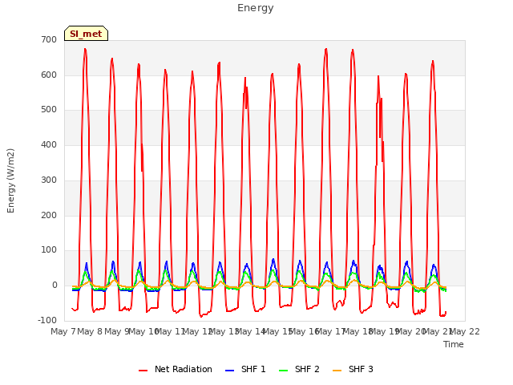Screen dimensions: 513x385
Task: Click the Time x-axis label
Action: [454, 344]
